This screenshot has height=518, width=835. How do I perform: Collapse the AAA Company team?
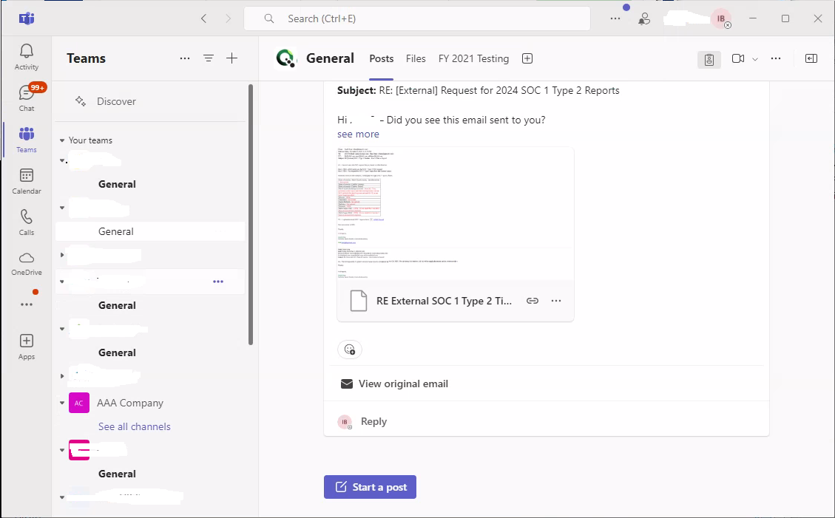62,403
